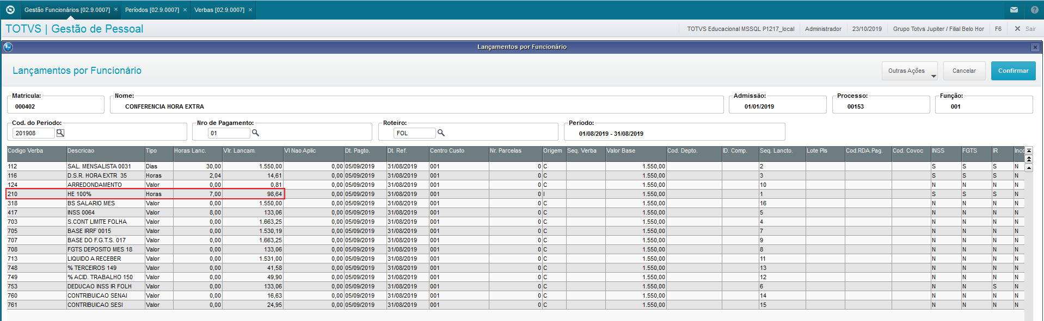Select the DEDUCAO INSS IR FOLH row
The width and height of the screenshot is (1044, 321).
(x=515, y=286)
